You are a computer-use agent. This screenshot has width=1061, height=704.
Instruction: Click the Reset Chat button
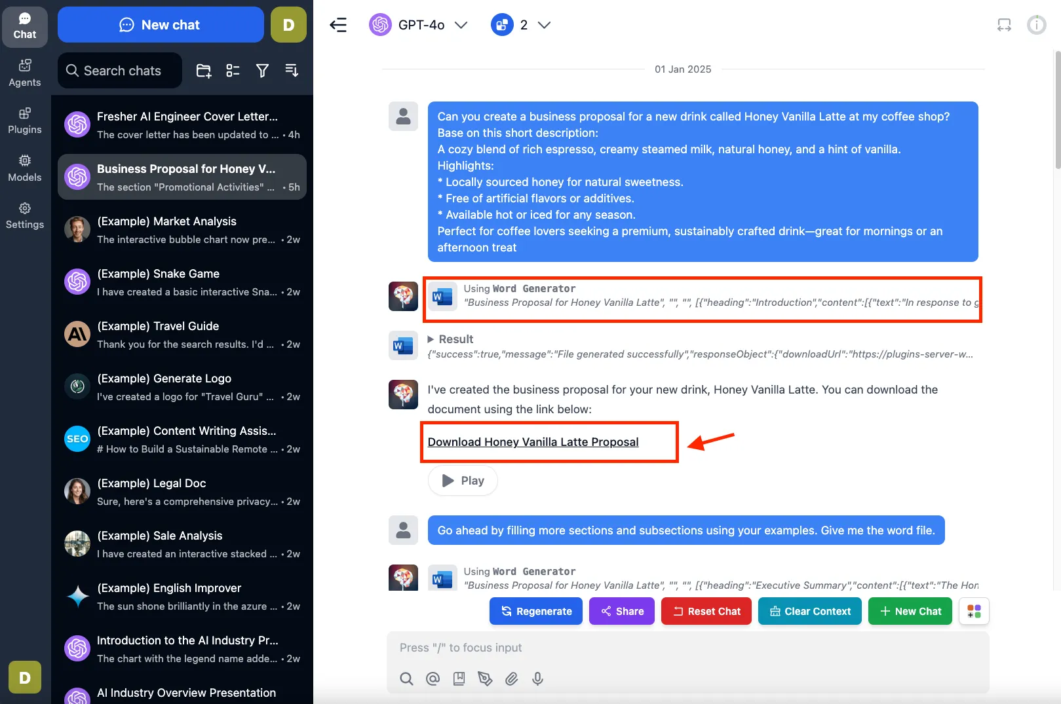click(706, 611)
